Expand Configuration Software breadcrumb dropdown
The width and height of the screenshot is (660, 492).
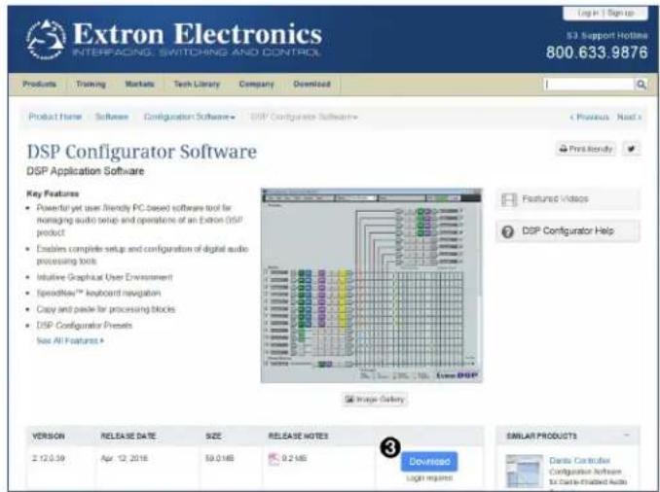[190, 117]
